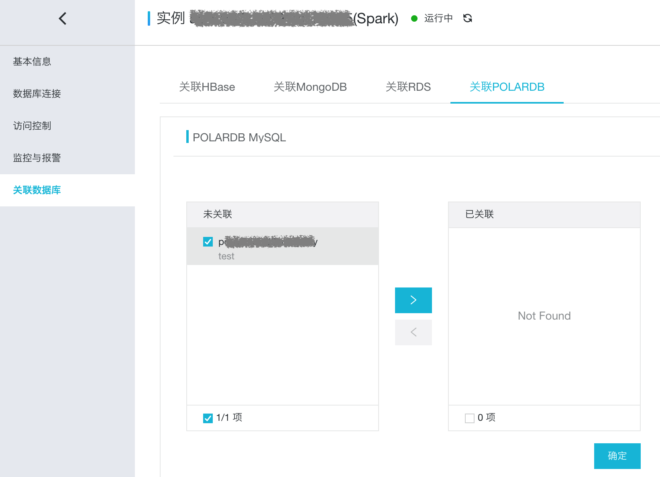Open 数据库连接 in the sidebar

67,94
